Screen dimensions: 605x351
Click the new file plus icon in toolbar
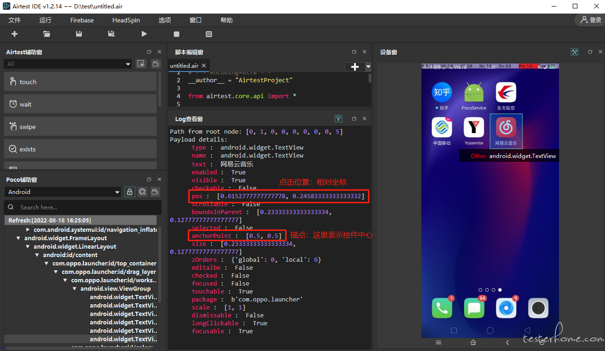(x=15, y=34)
